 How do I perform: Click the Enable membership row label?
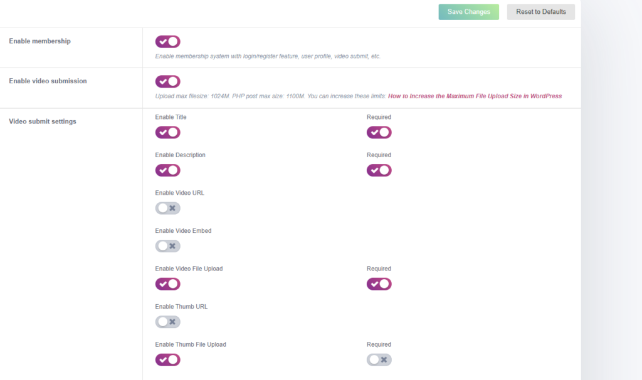(x=39, y=41)
